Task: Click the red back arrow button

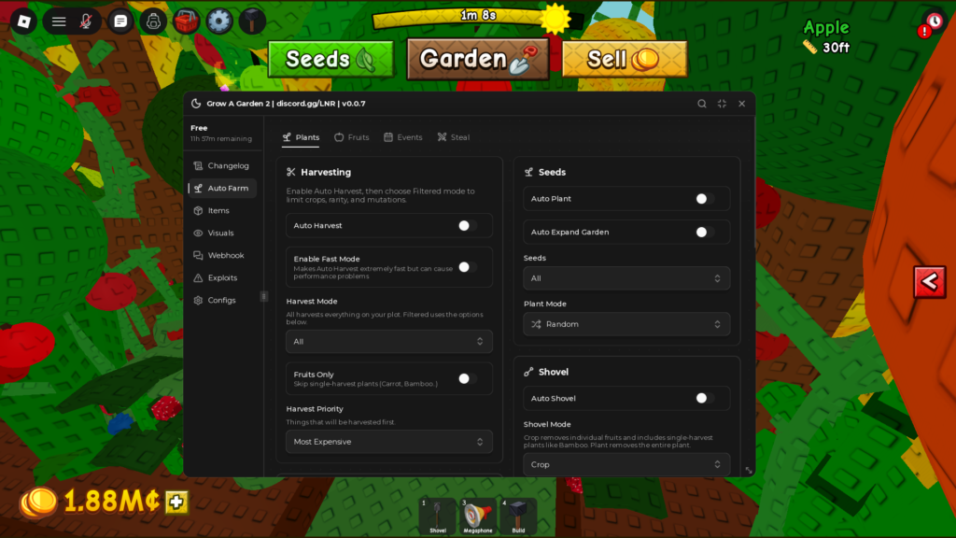Action: [929, 282]
